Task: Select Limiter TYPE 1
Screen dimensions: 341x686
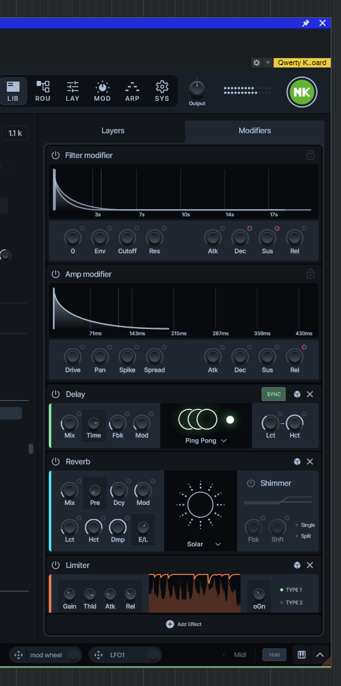Action: click(x=291, y=590)
